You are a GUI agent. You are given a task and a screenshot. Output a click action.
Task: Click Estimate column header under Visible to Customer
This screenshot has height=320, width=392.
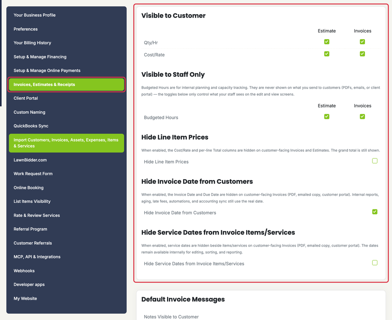327,31
